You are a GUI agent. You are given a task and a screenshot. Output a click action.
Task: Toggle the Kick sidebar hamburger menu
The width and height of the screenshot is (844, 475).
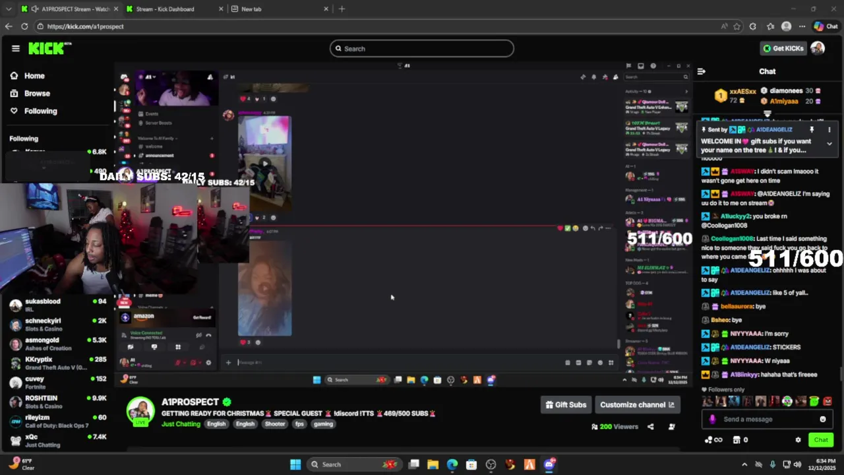(16, 48)
